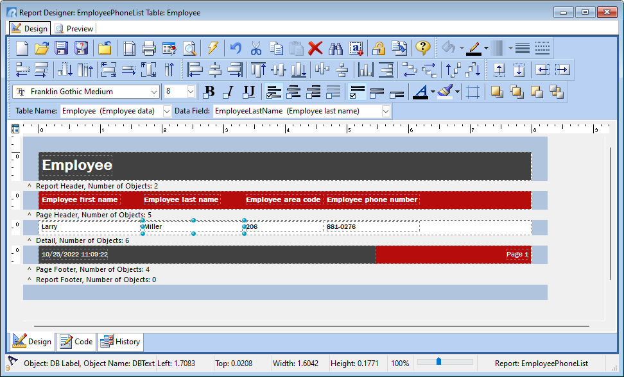Screen dimensions: 624x377
Task: Create a new report with the blank page icon
Action: [x=22, y=48]
